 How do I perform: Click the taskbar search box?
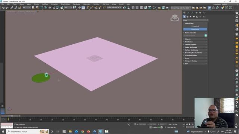click(x=27, y=131)
